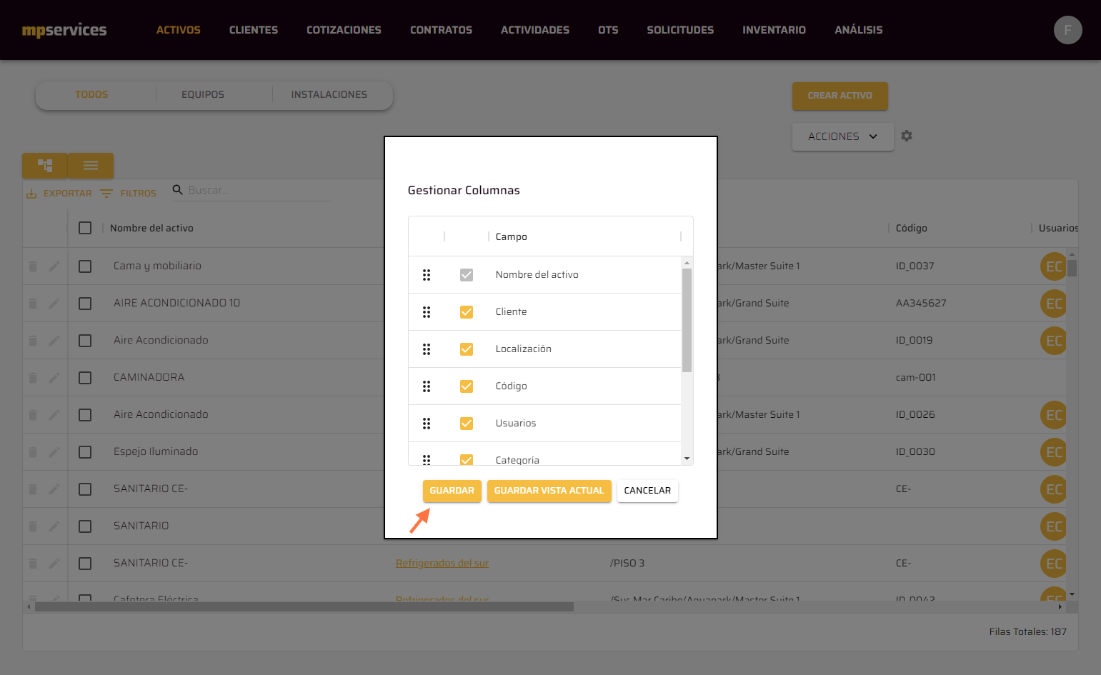Screen dimensions: 1101x675
Task: Select the CAMINADORA row checkbox
Action: 85,378
